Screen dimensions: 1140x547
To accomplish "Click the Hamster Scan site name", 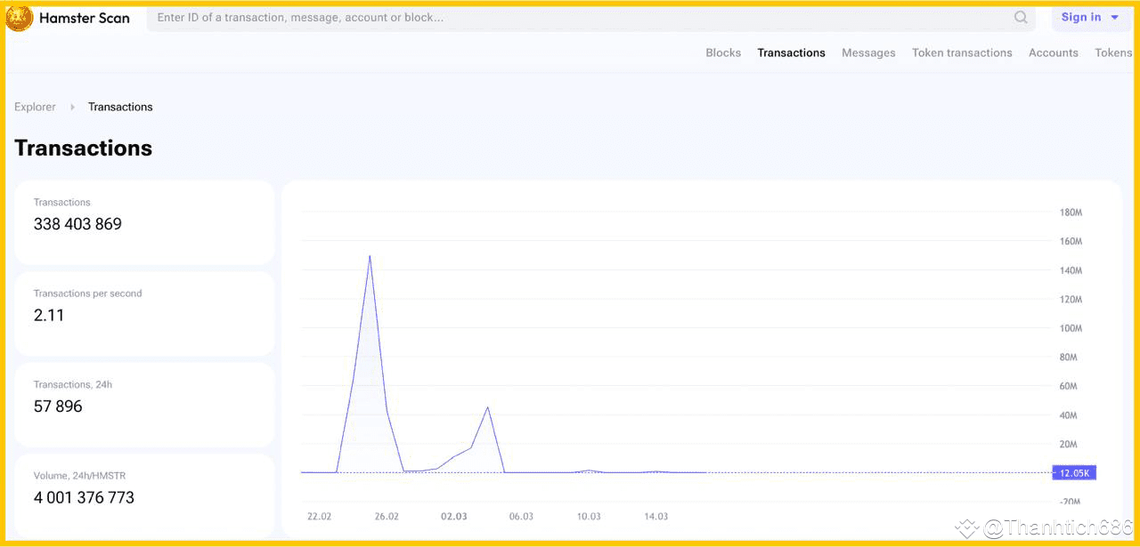I will 85,18.
